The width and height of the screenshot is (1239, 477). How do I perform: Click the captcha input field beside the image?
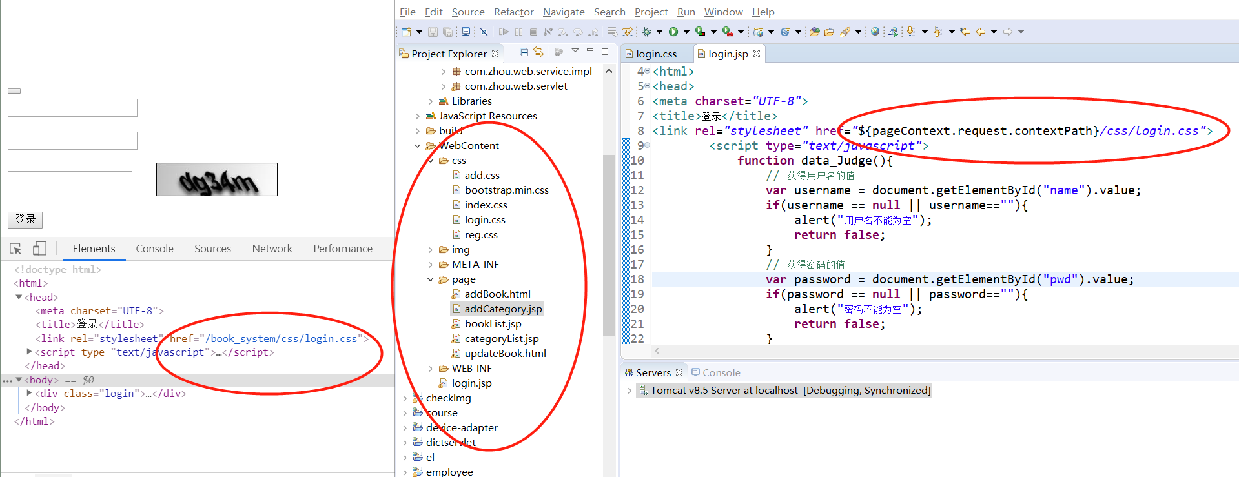pos(70,179)
